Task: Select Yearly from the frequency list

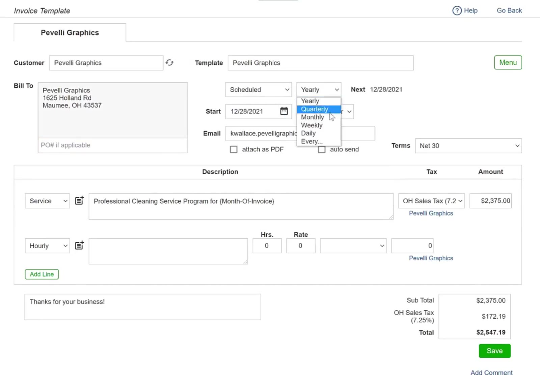Action: tap(319, 101)
